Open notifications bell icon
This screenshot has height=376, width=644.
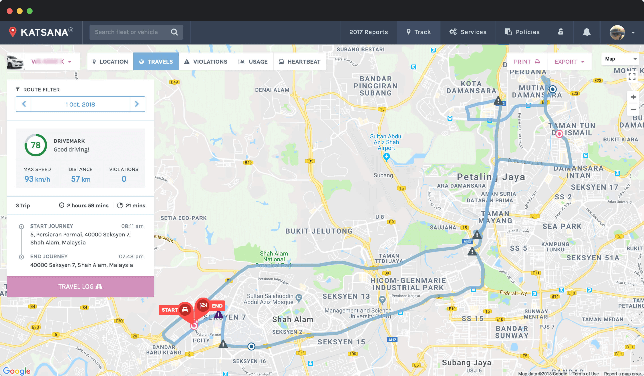click(x=586, y=32)
